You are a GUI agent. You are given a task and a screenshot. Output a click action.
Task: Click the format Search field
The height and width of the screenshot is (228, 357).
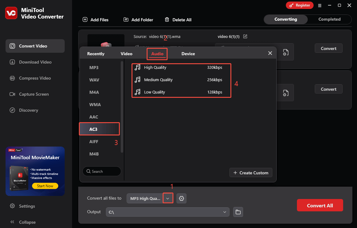click(x=102, y=171)
